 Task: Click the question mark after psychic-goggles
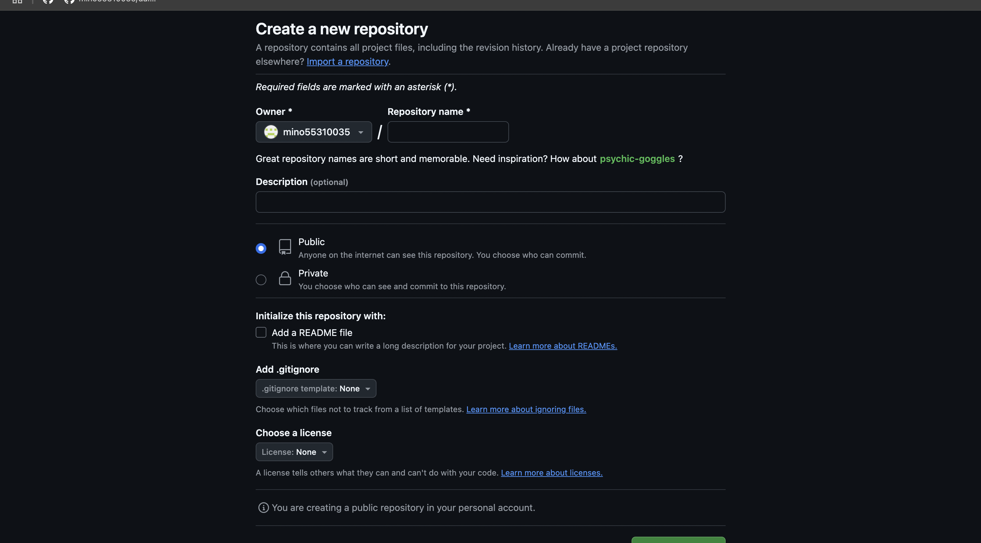pyautogui.click(x=681, y=159)
